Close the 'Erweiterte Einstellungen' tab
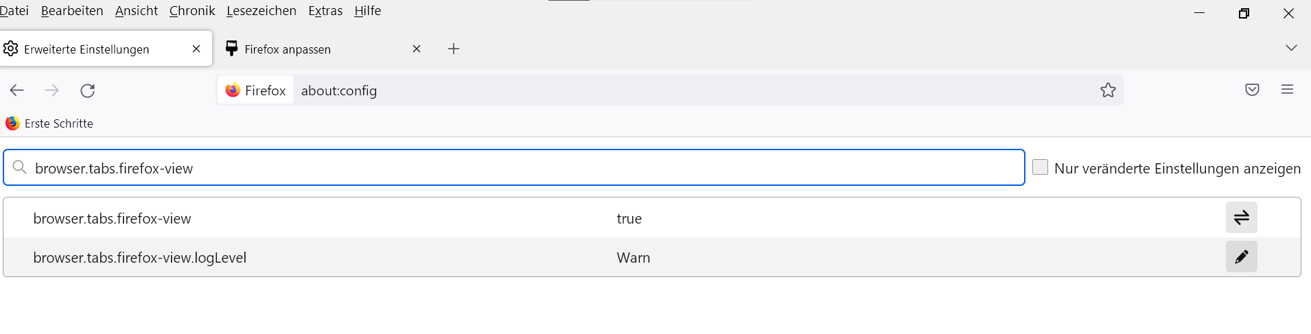 [196, 49]
